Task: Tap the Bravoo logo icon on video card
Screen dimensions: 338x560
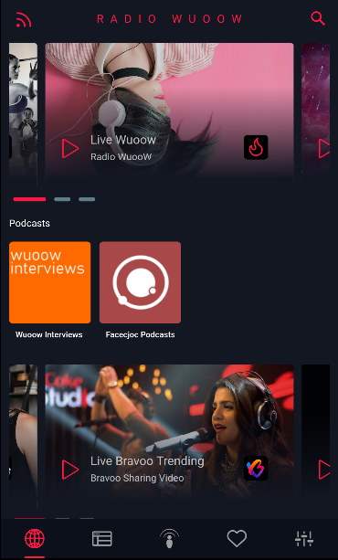Action: (x=256, y=469)
